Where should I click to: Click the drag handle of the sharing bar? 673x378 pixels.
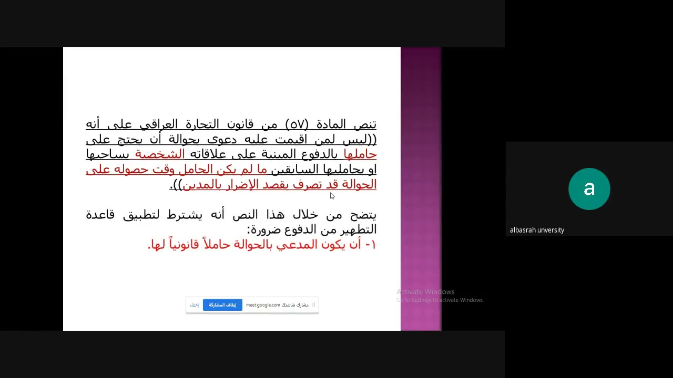313,304
